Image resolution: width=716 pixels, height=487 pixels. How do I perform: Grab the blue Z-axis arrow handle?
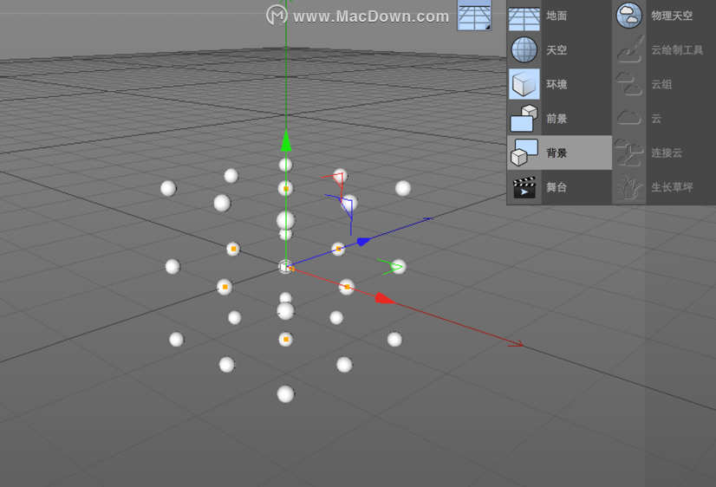364,242
